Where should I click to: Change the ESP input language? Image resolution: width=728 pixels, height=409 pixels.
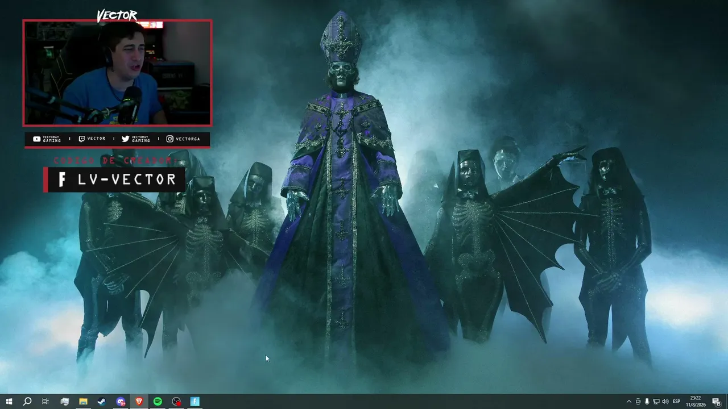(677, 402)
